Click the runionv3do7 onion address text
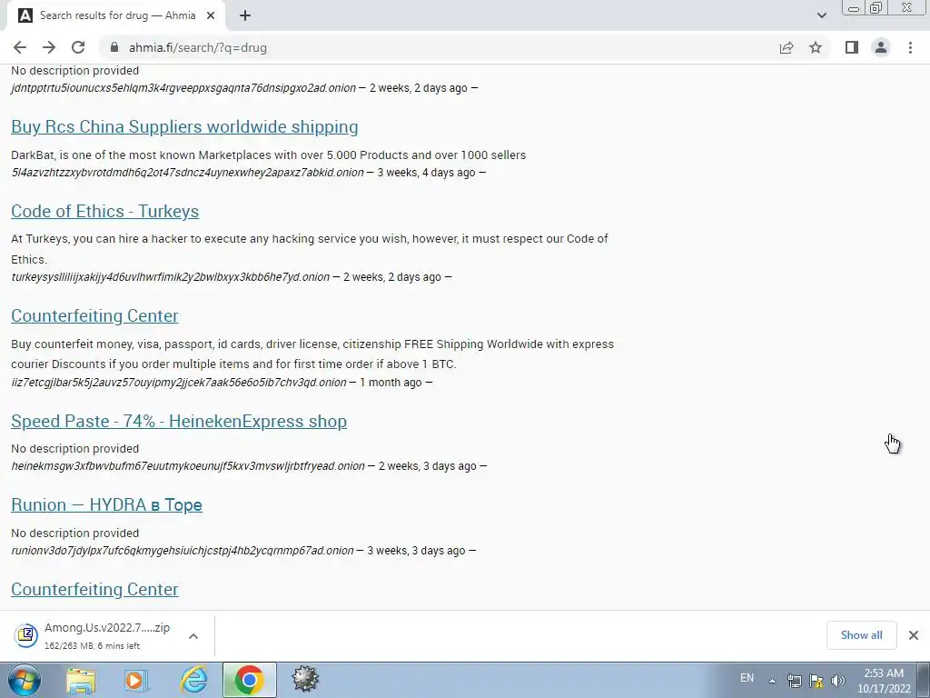 183,551
